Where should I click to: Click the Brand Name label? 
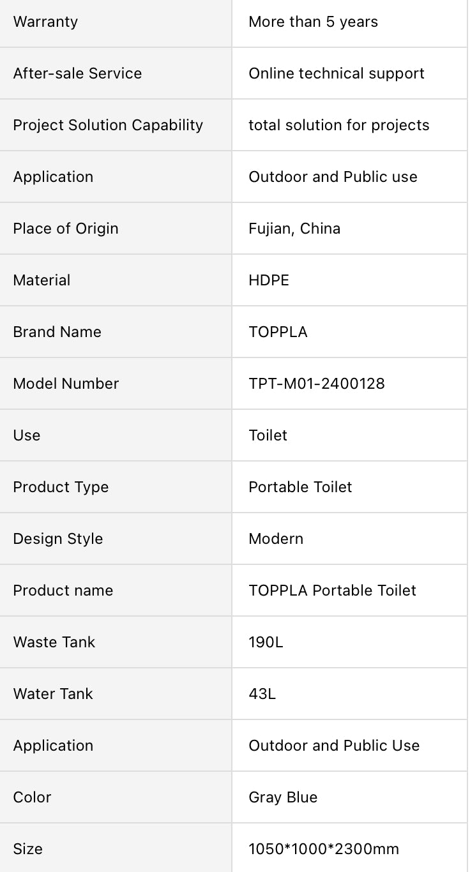[57, 332]
